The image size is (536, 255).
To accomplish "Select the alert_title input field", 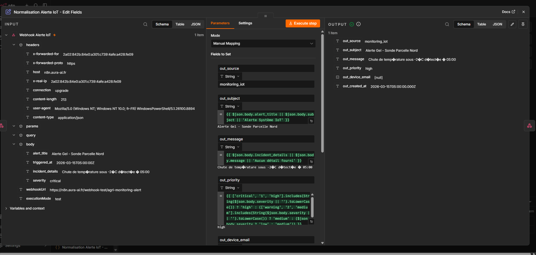I will 40,153.
